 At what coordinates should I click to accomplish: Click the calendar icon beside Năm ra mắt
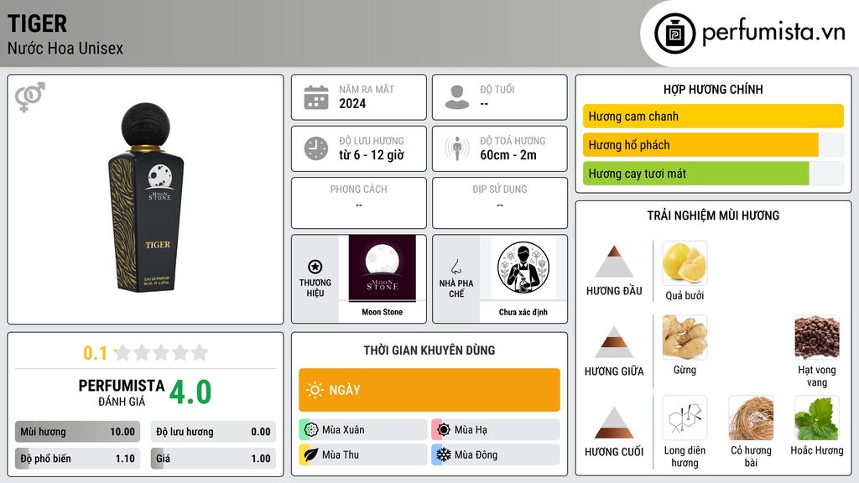coord(316,97)
